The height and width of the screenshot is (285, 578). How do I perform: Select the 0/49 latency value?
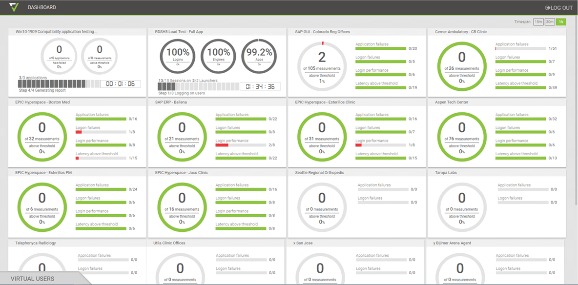553,88
